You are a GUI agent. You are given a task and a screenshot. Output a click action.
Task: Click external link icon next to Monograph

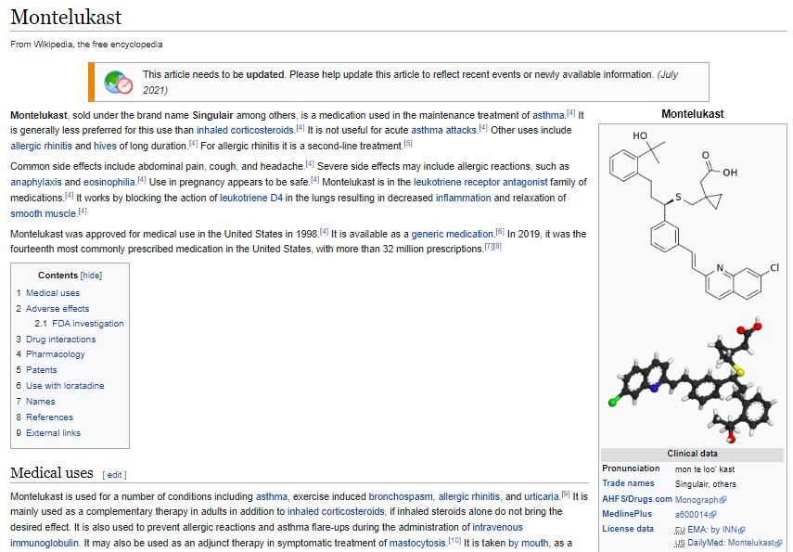pyautogui.click(x=723, y=499)
